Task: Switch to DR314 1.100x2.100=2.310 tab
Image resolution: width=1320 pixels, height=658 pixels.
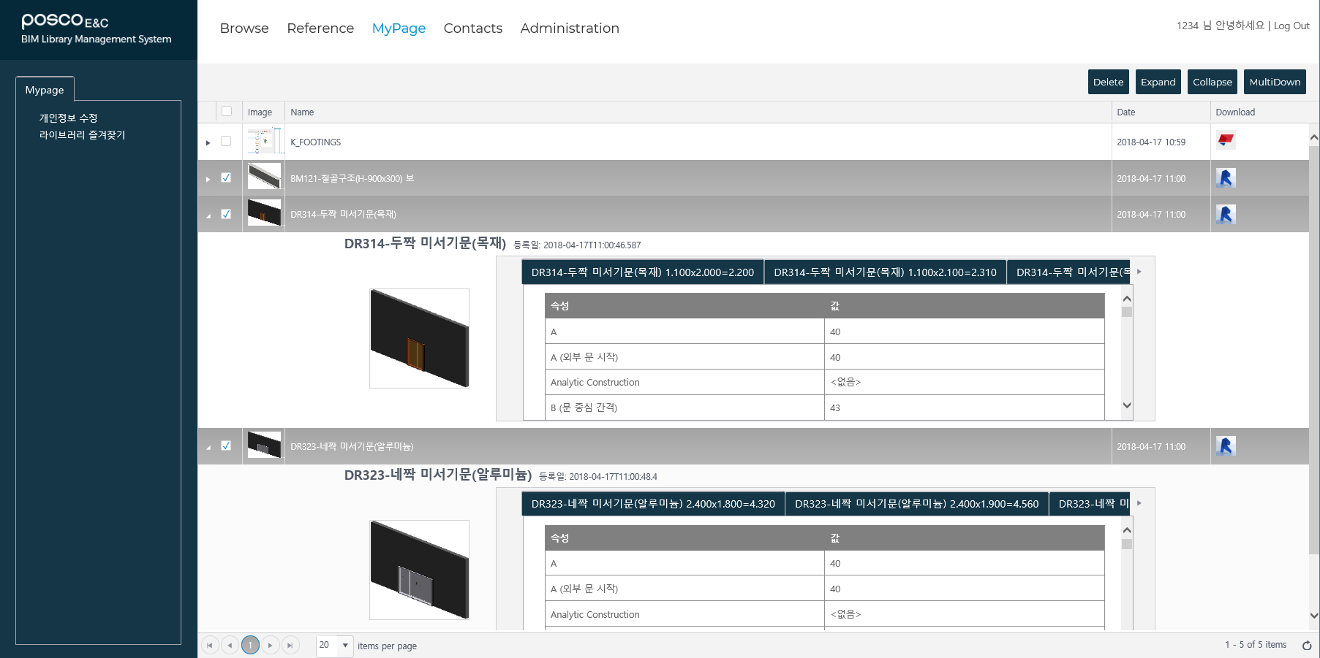Action: coord(885,272)
